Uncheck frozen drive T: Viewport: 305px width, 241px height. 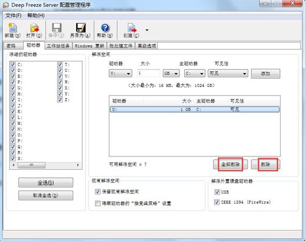tap(60, 65)
